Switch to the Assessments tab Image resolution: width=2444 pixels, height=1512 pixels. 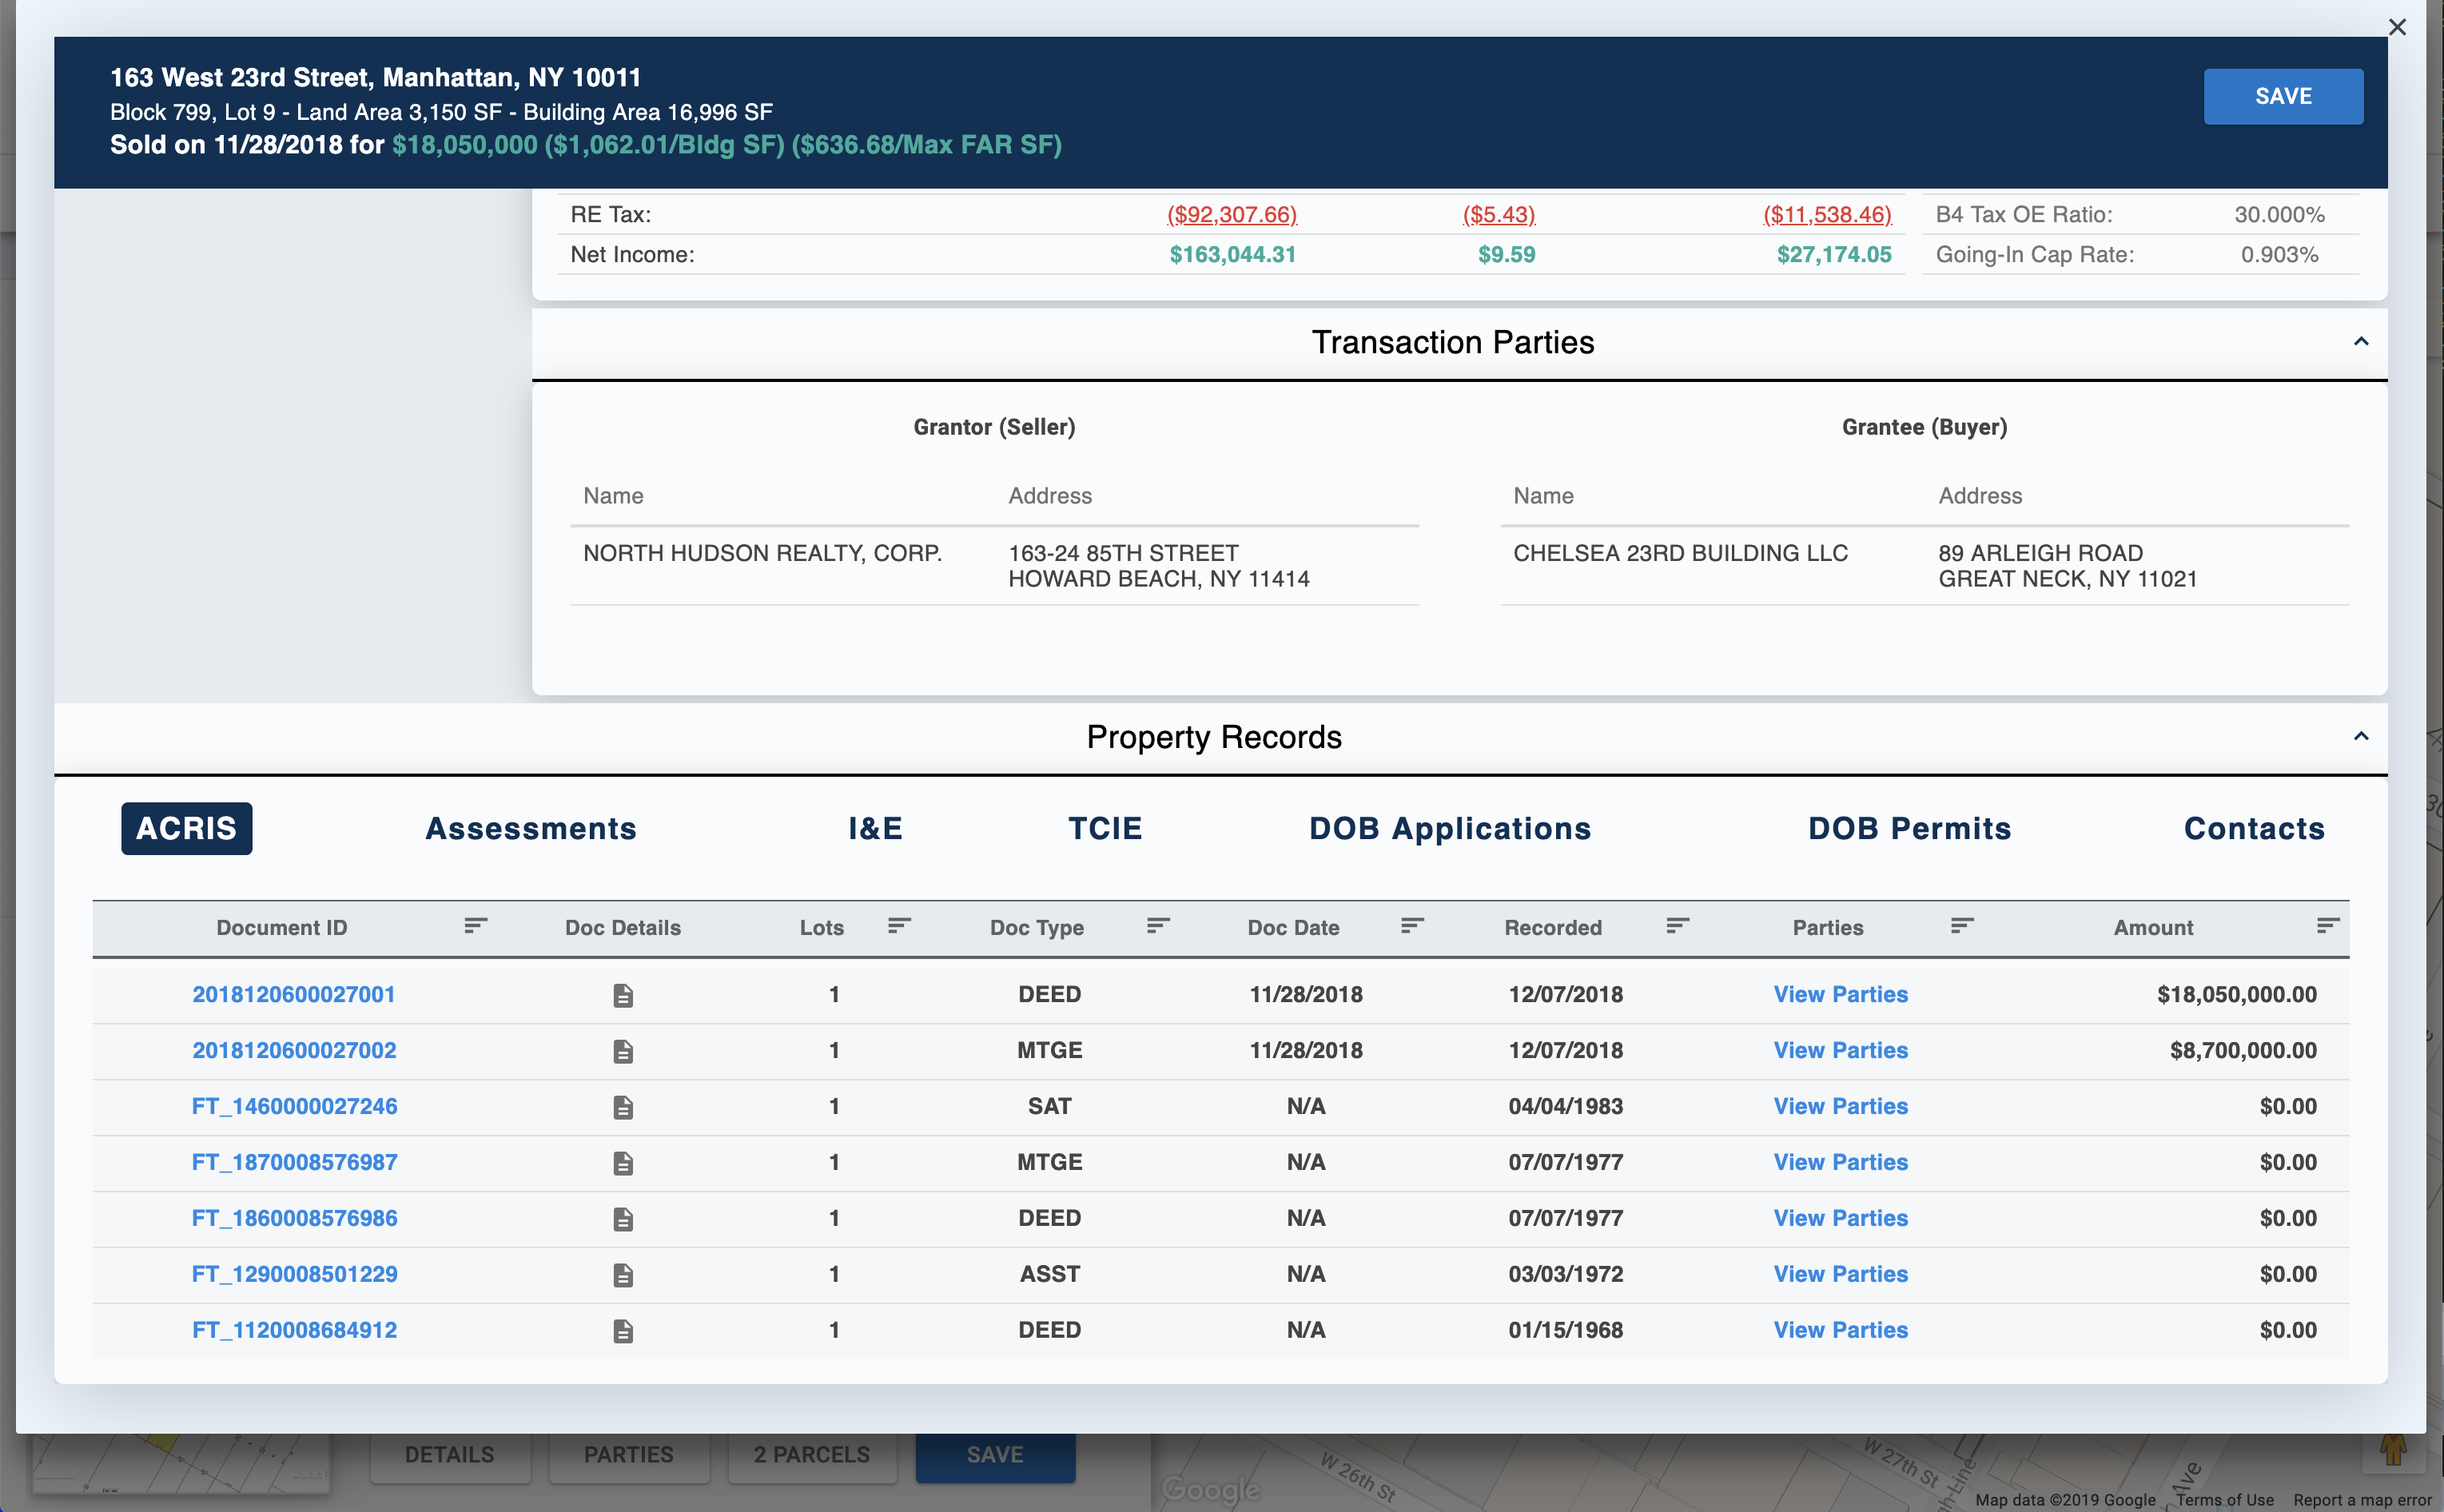click(531, 828)
